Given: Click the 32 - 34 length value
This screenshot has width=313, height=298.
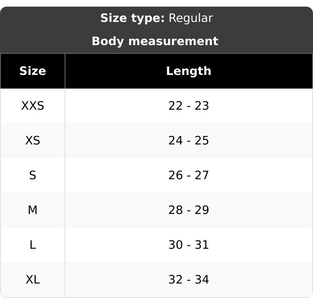Looking at the screenshot, I should 189,279.
